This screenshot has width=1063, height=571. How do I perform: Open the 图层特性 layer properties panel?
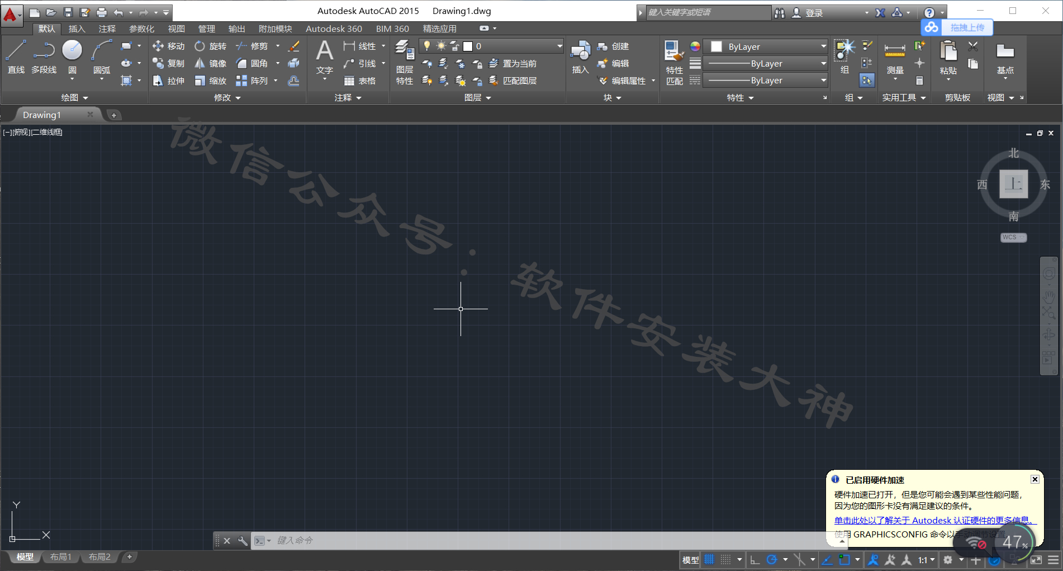[405, 62]
